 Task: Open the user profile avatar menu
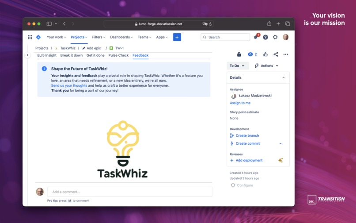(286, 37)
